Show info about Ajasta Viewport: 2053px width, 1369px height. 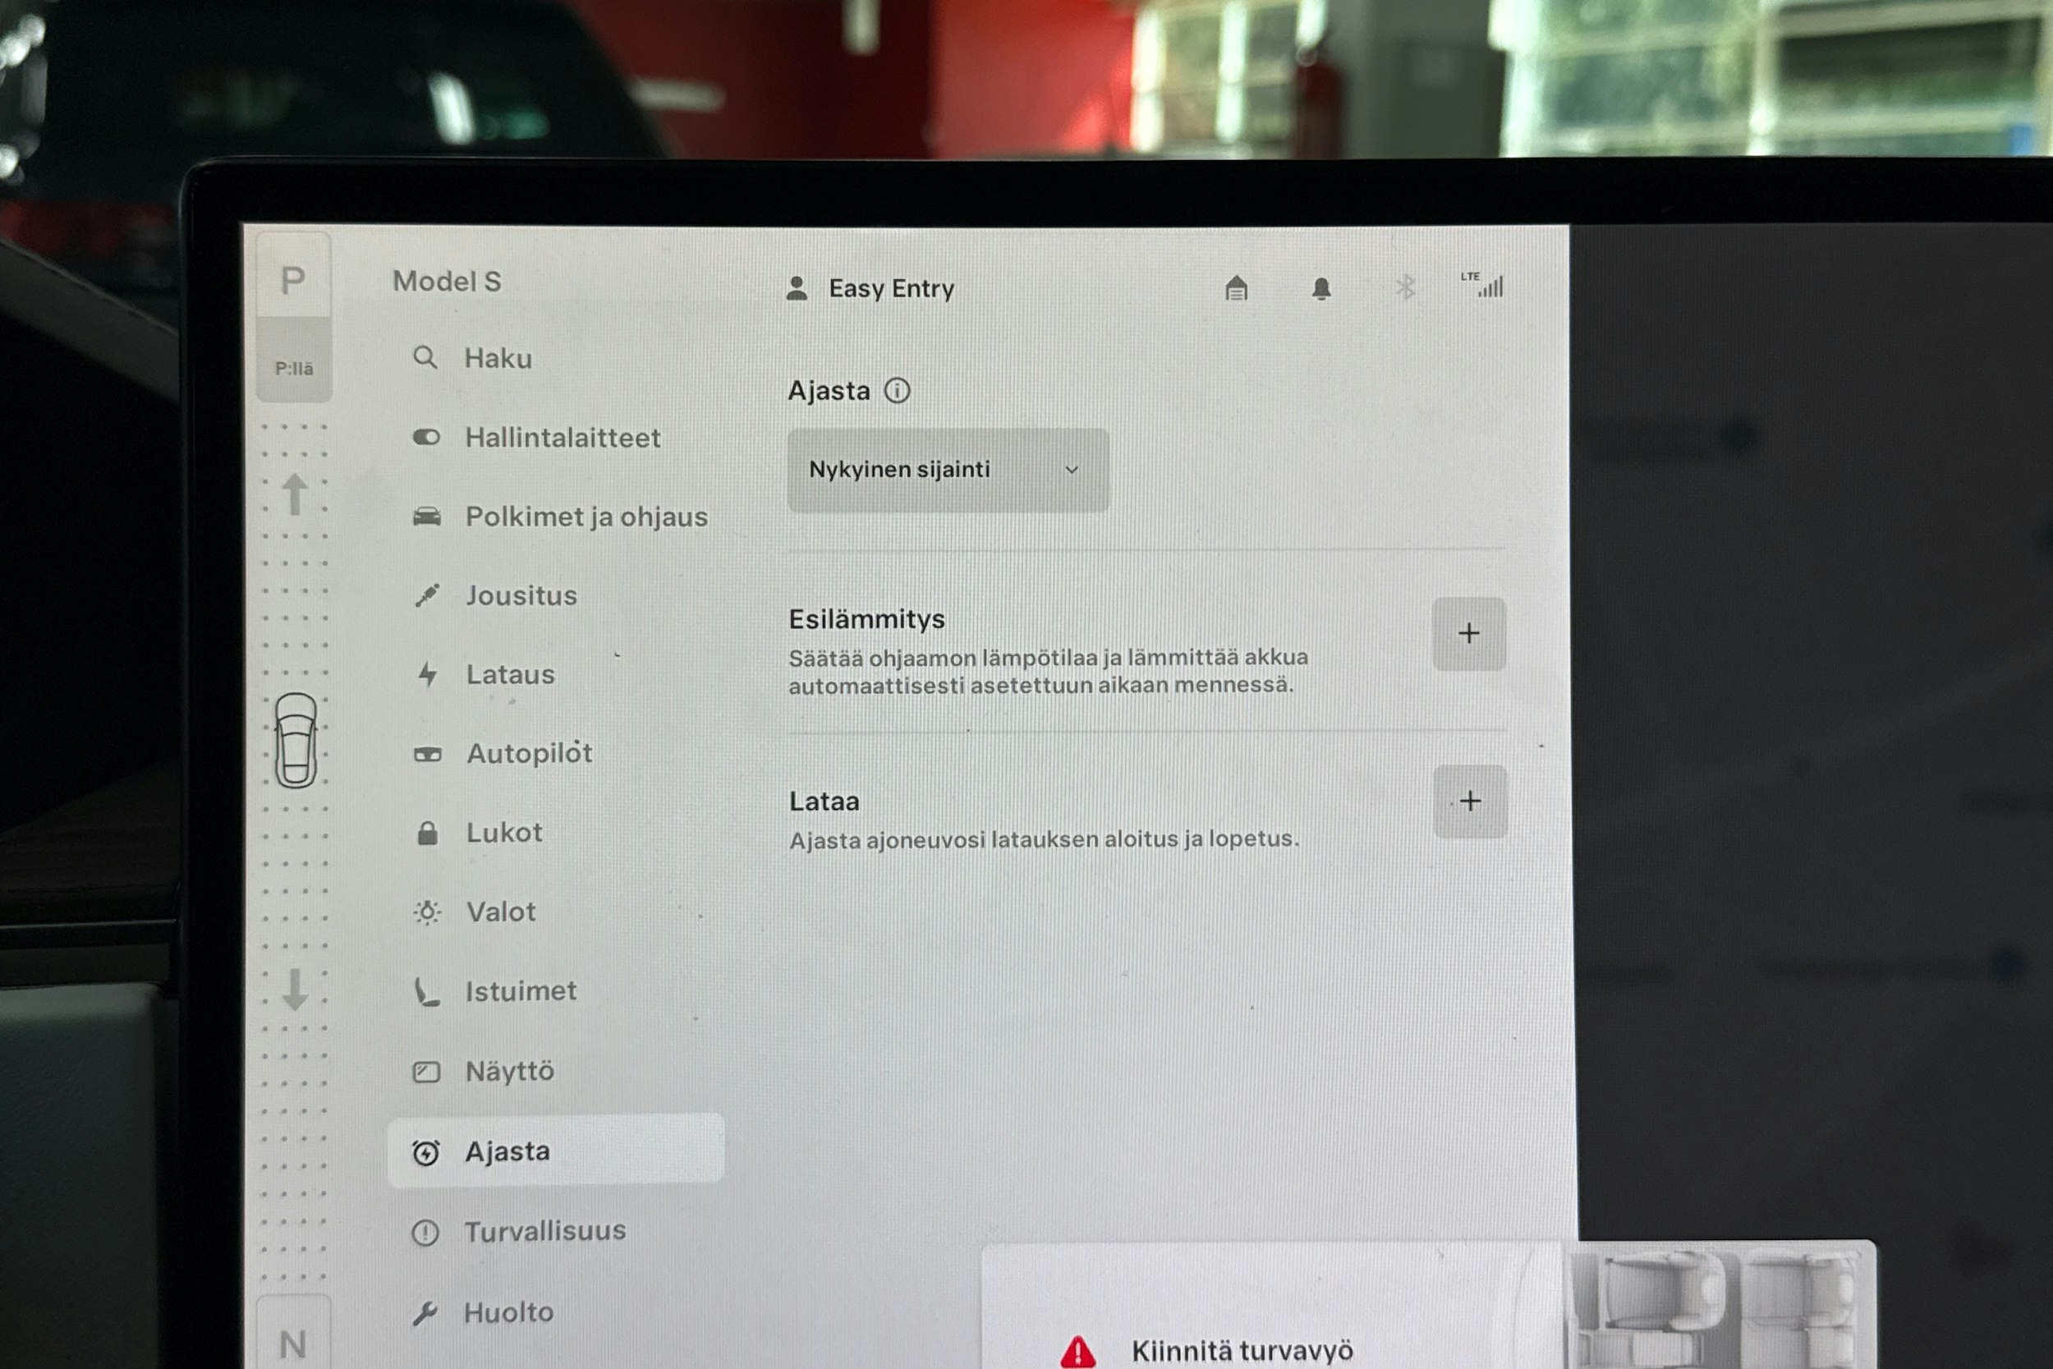pos(898,390)
